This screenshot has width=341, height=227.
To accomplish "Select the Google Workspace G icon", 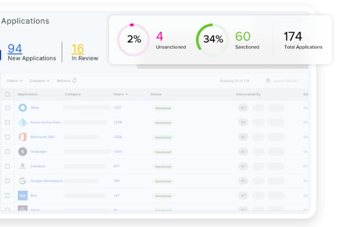I will 23,181.
